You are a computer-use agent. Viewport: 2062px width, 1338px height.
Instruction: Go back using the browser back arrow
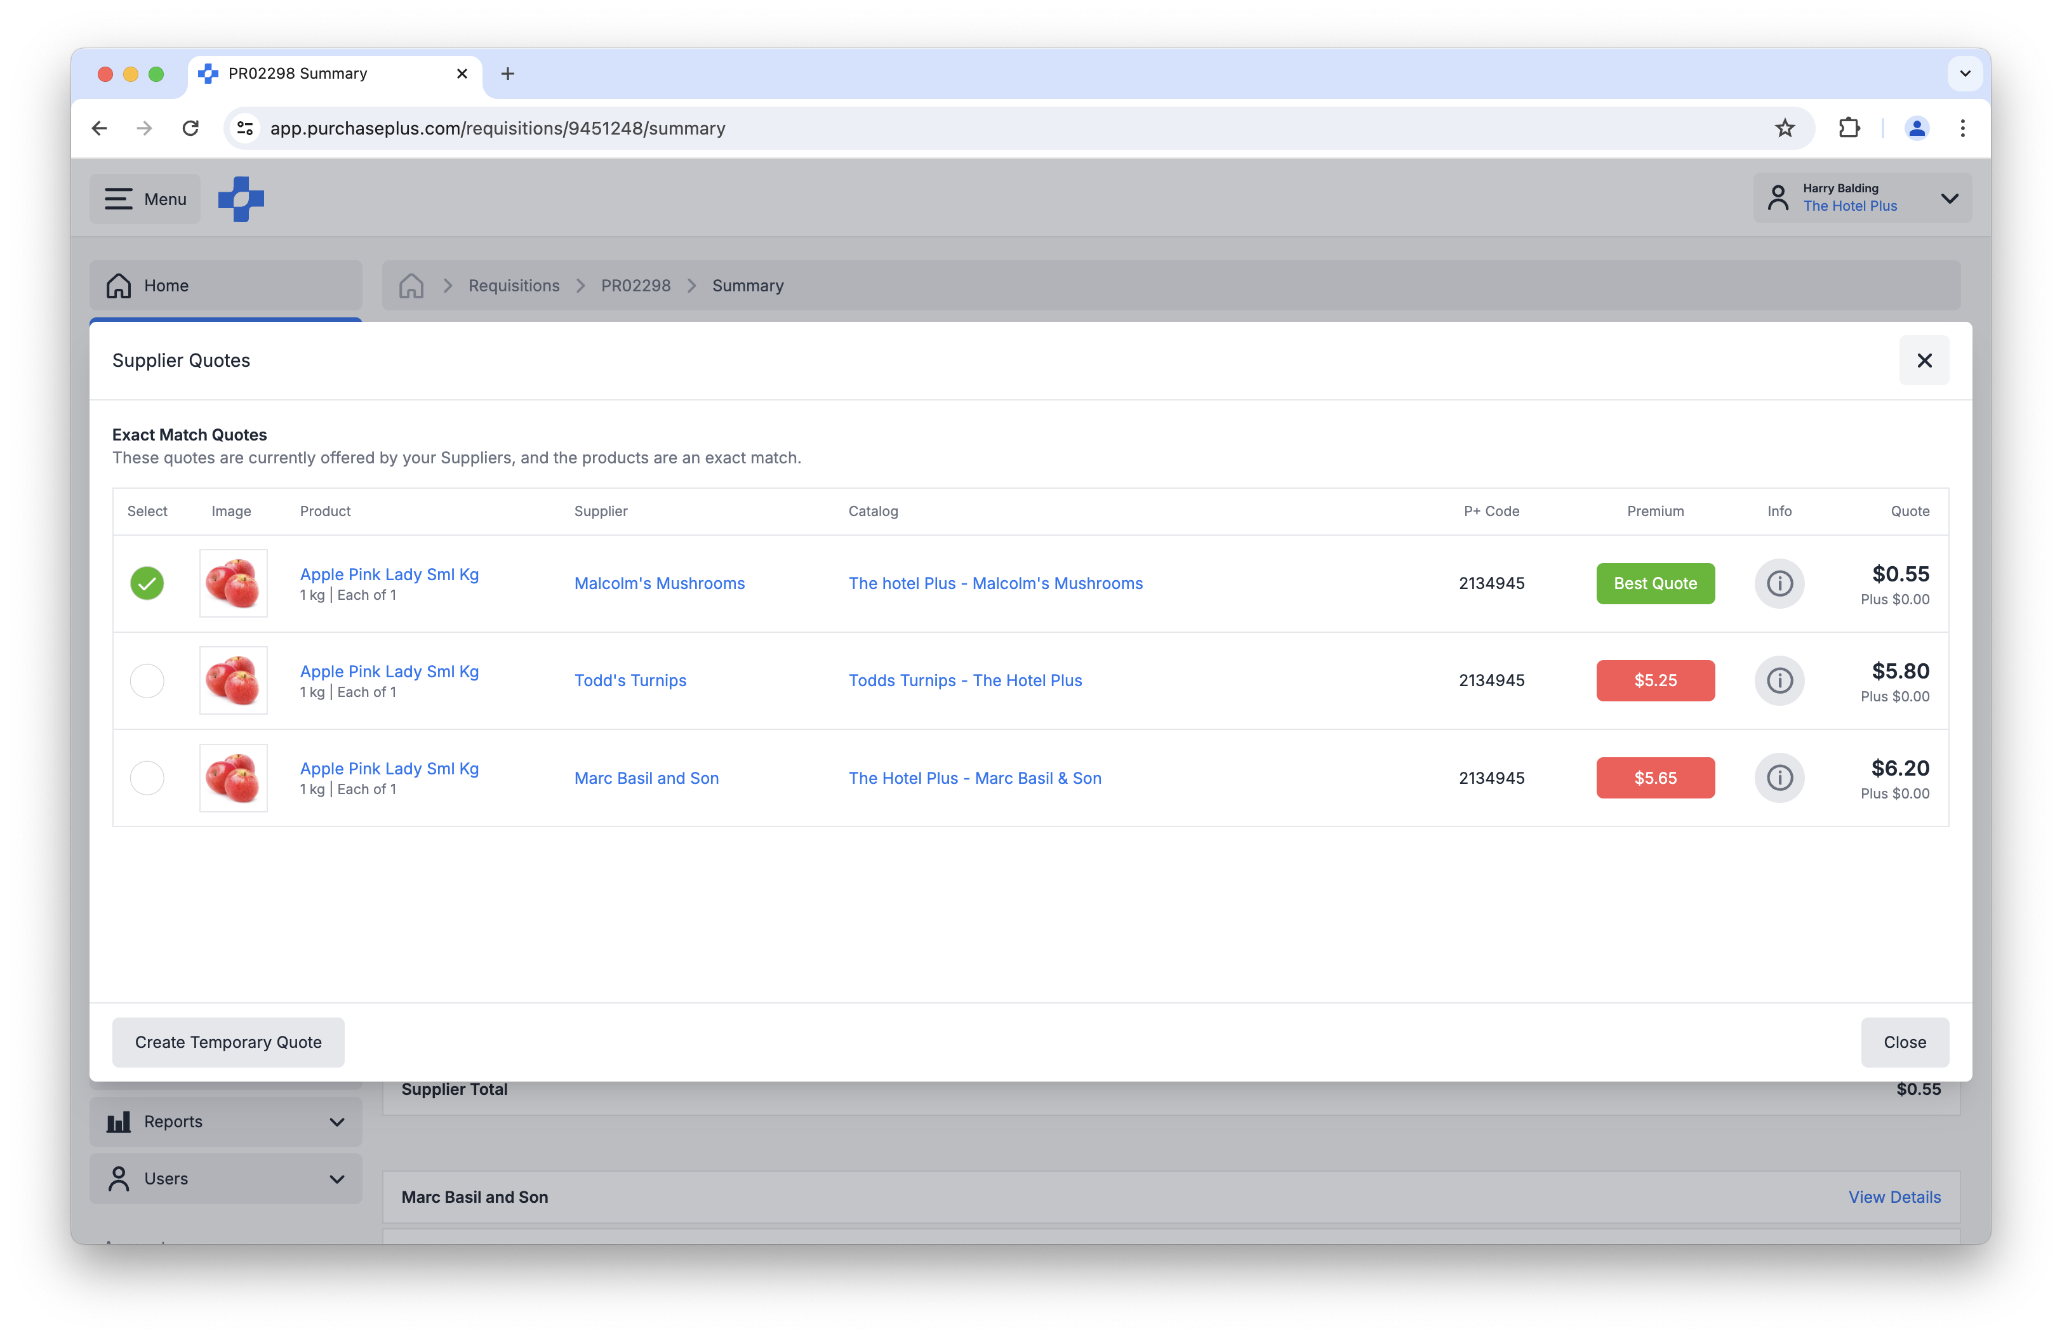tap(100, 128)
